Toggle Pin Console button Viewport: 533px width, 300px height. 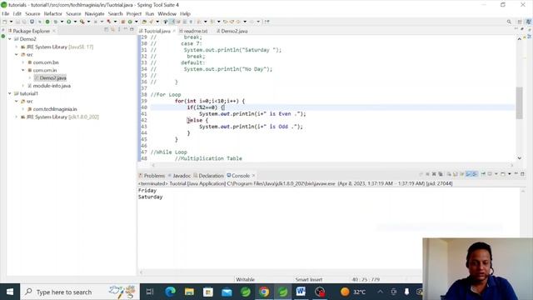click(x=483, y=174)
